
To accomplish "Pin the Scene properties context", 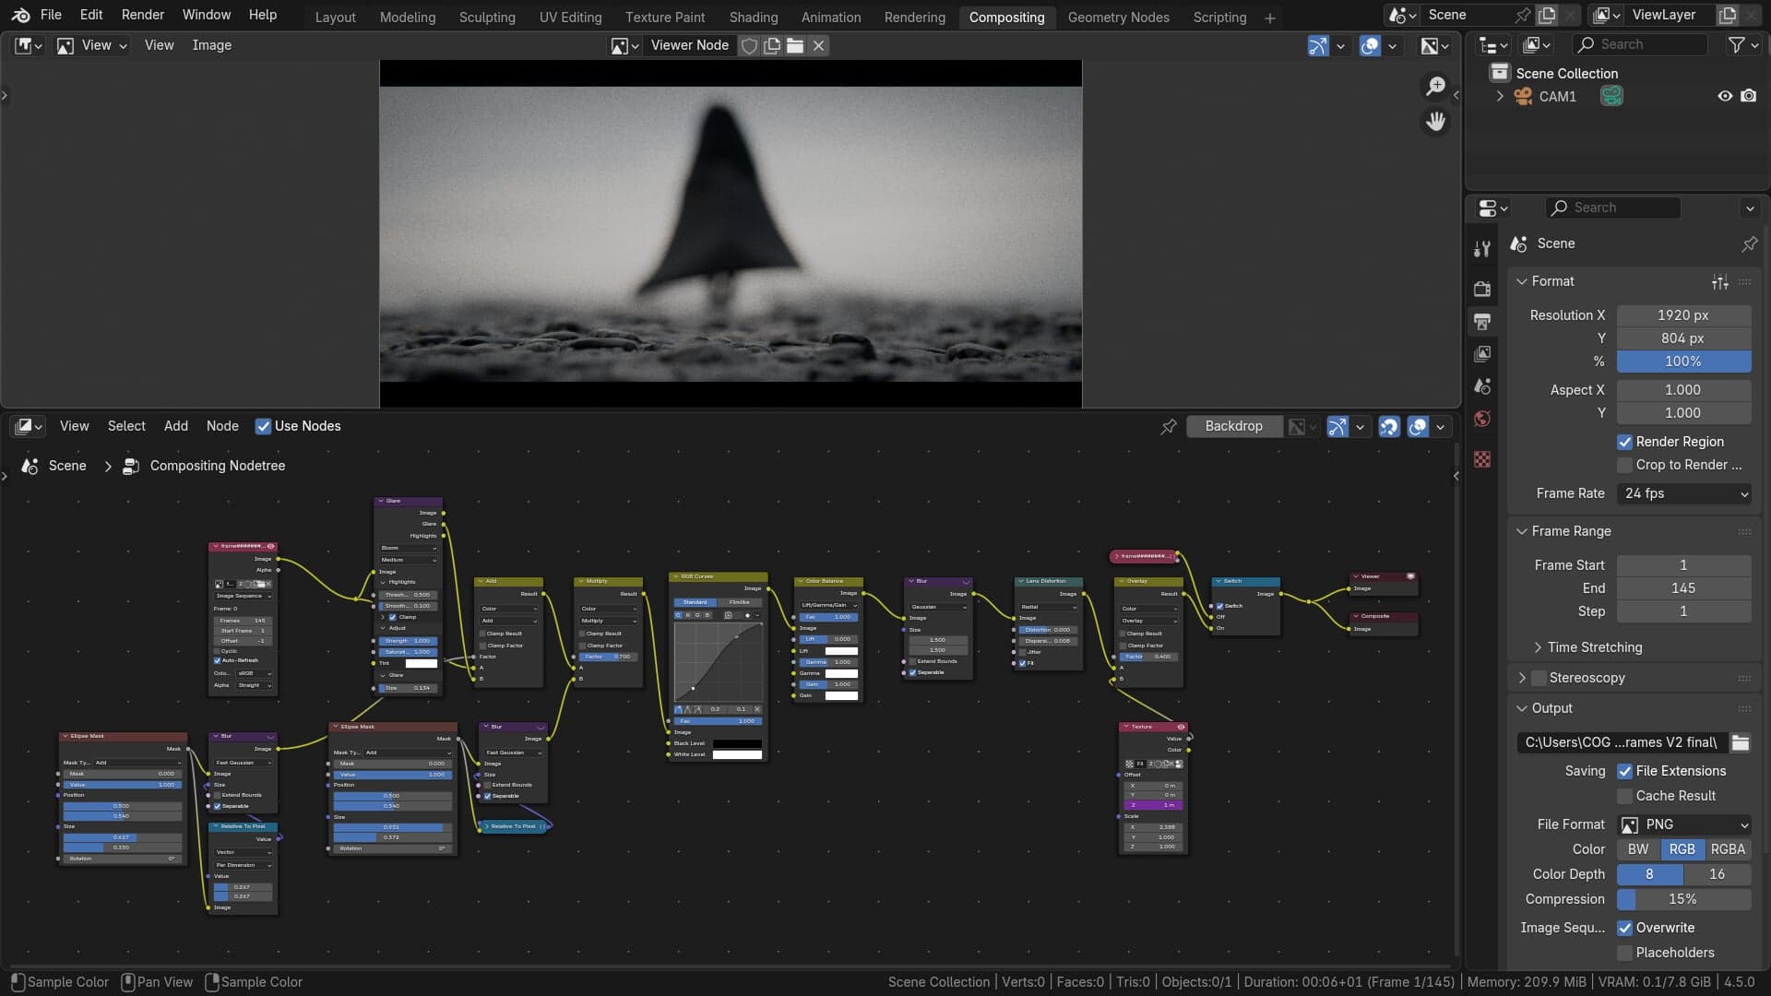I will (x=1749, y=243).
